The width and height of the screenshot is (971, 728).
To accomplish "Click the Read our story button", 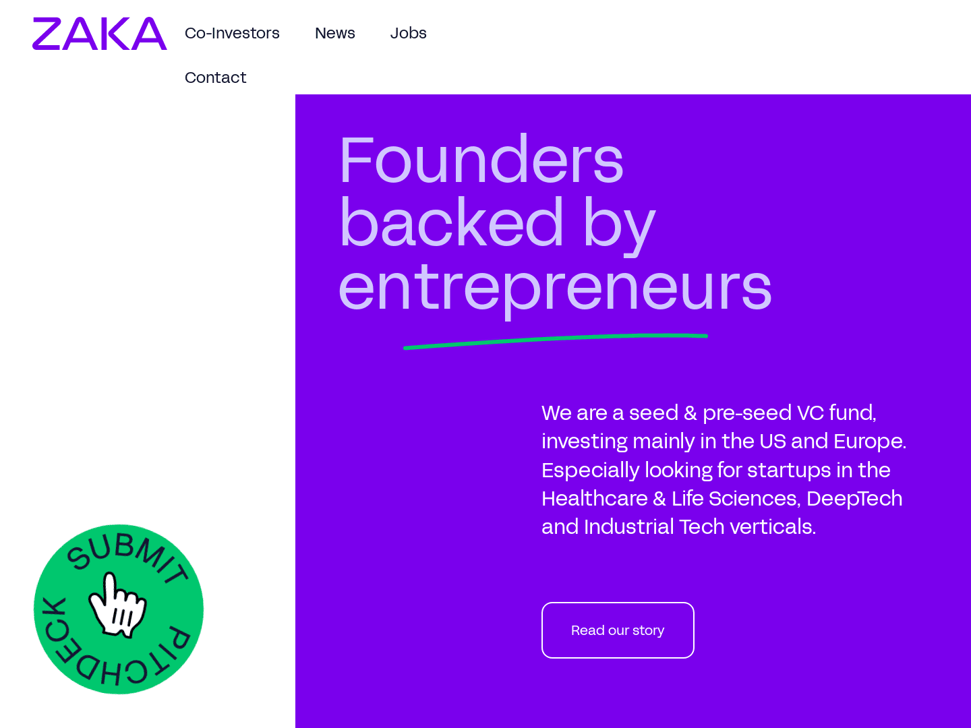I will click(x=618, y=630).
